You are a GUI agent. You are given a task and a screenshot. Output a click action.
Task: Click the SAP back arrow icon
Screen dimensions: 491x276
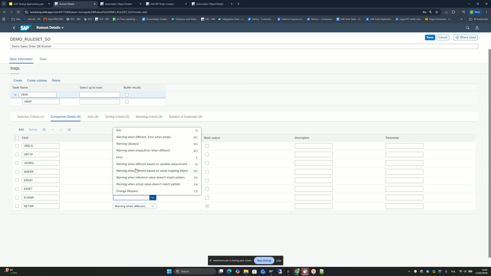point(14,28)
